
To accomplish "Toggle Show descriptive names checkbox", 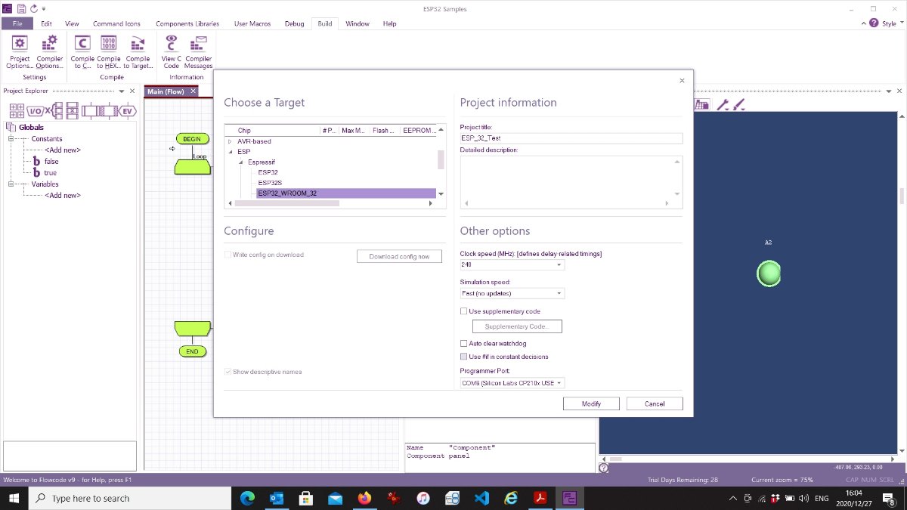I will pyautogui.click(x=228, y=372).
